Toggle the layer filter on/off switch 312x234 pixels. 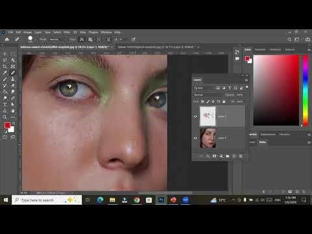coord(247,87)
